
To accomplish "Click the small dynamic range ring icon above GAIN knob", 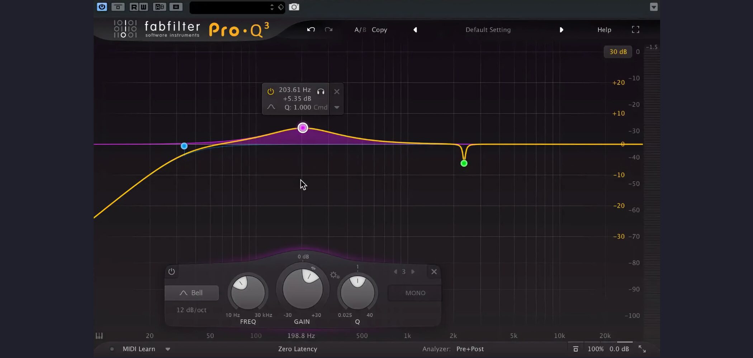I will point(313,268).
